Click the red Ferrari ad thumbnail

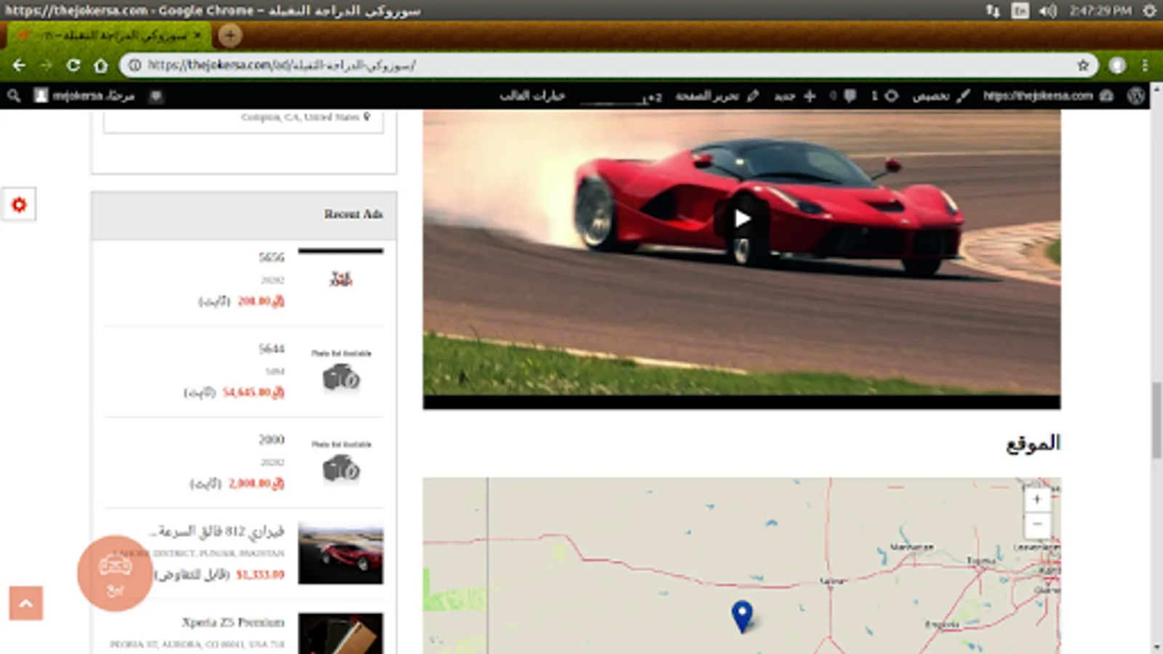[x=340, y=553]
